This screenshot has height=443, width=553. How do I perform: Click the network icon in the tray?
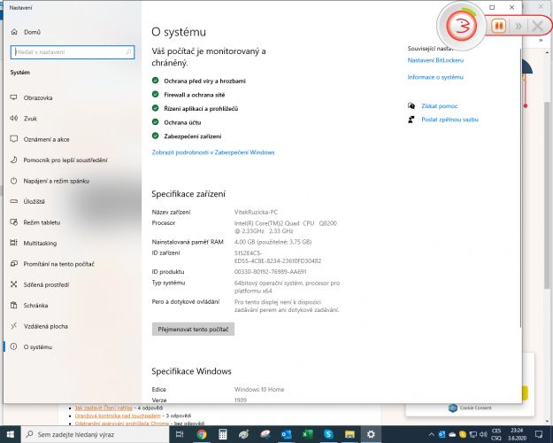473,434
